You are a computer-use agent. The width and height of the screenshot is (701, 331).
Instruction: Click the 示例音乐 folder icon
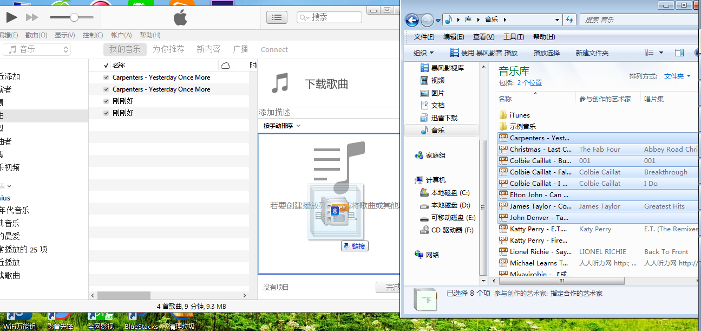click(503, 126)
